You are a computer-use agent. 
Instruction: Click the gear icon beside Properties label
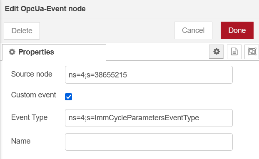[12, 52]
